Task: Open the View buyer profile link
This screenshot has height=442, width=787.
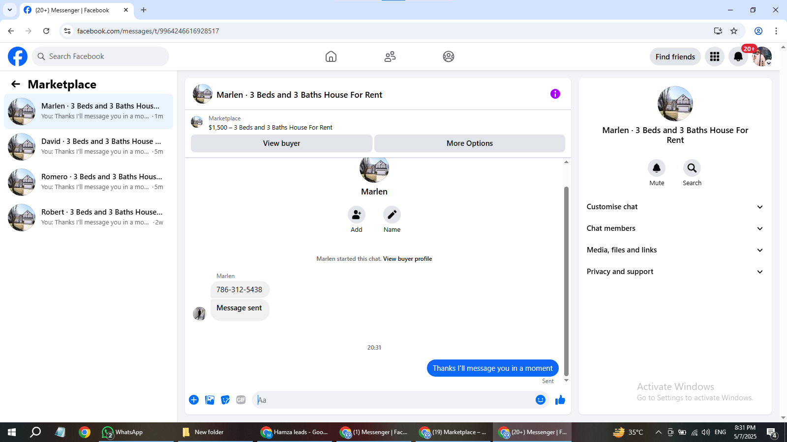Action: point(407,259)
